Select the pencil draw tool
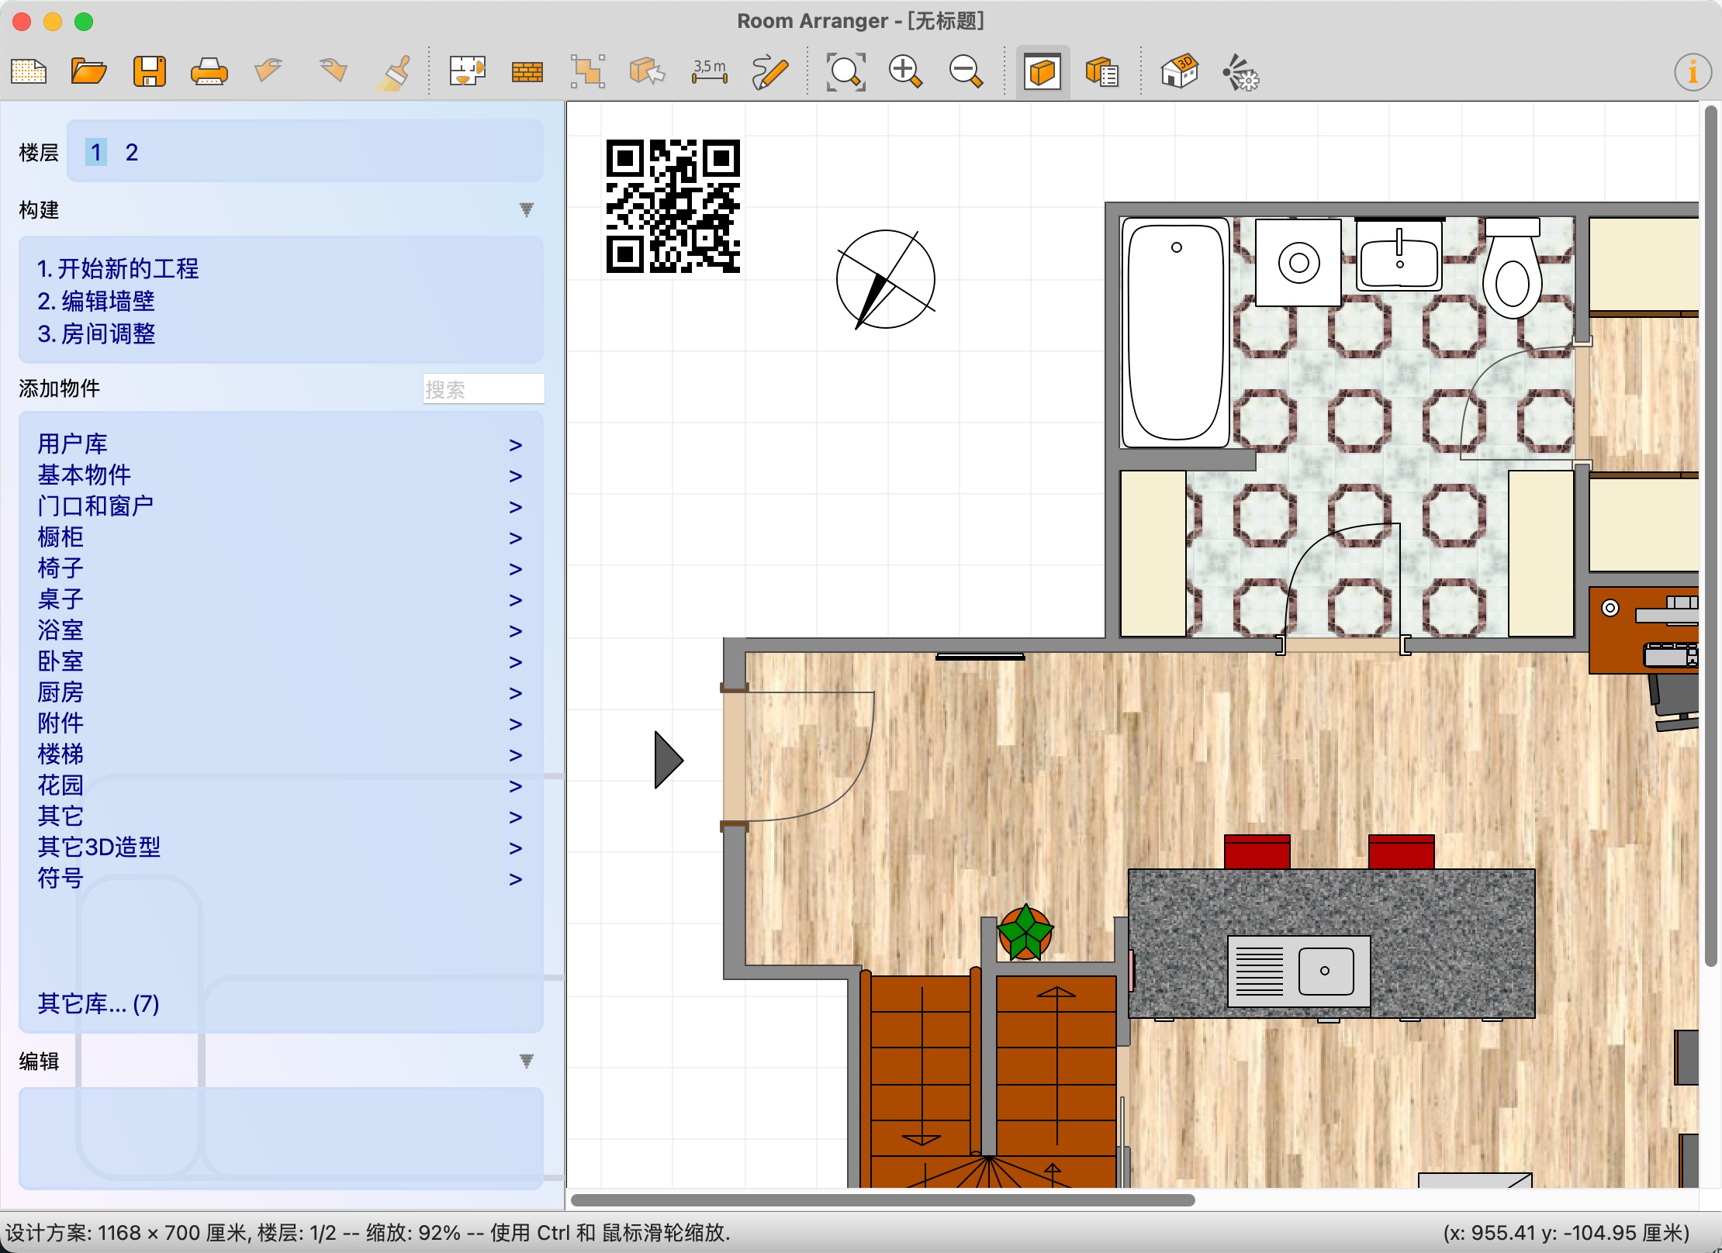 pyautogui.click(x=769, y=72)
